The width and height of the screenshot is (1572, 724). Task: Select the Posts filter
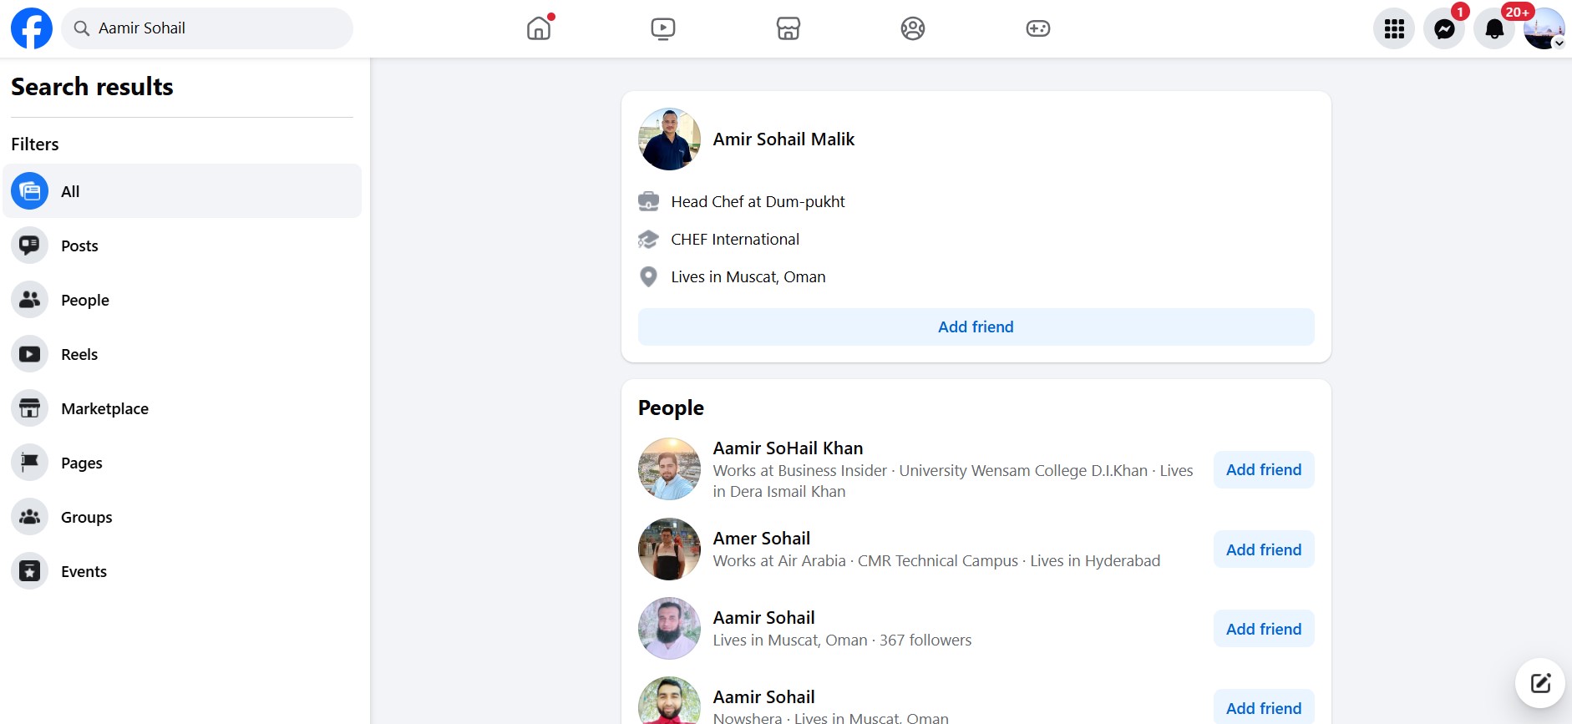(79, 246)
